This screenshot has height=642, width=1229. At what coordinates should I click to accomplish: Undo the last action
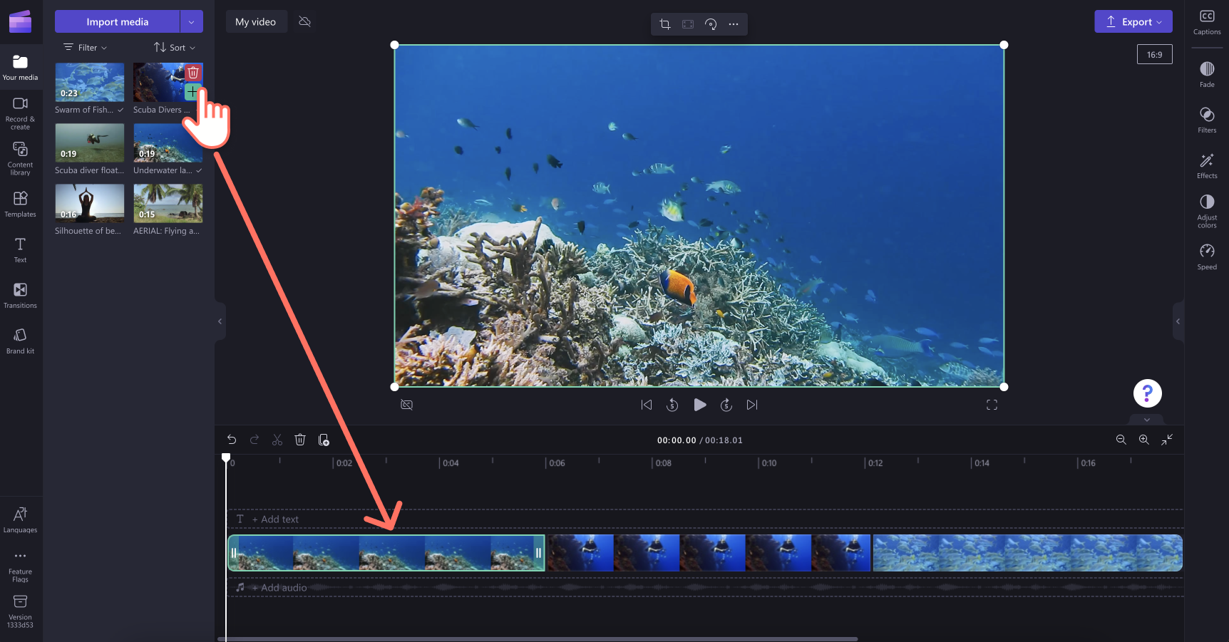pos(232,440)
